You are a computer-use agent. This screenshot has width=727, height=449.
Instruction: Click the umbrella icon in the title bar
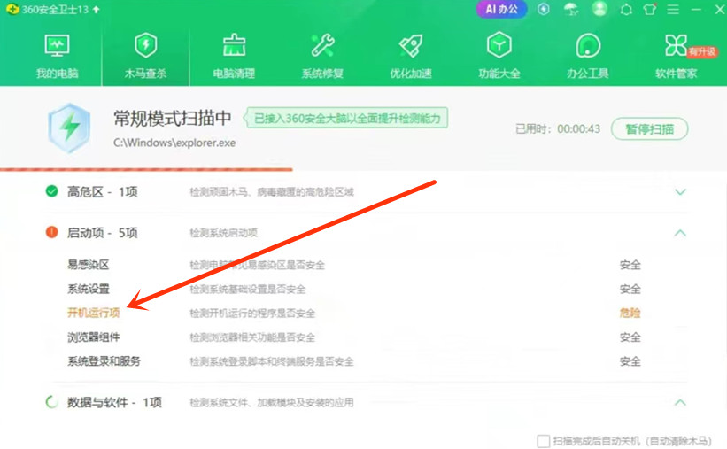pyautogui.click(x=571, y=9)
